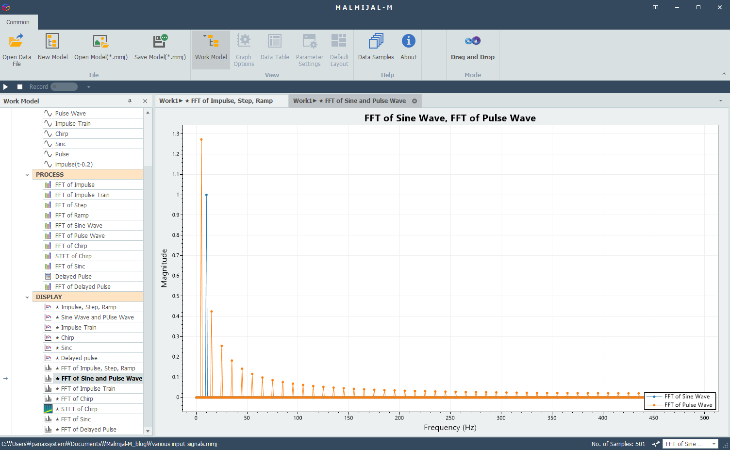Open the starred display row labelled exactly FFT of Sinc
The height and width of the screenshot is (450, 730).
coord(93,419)
